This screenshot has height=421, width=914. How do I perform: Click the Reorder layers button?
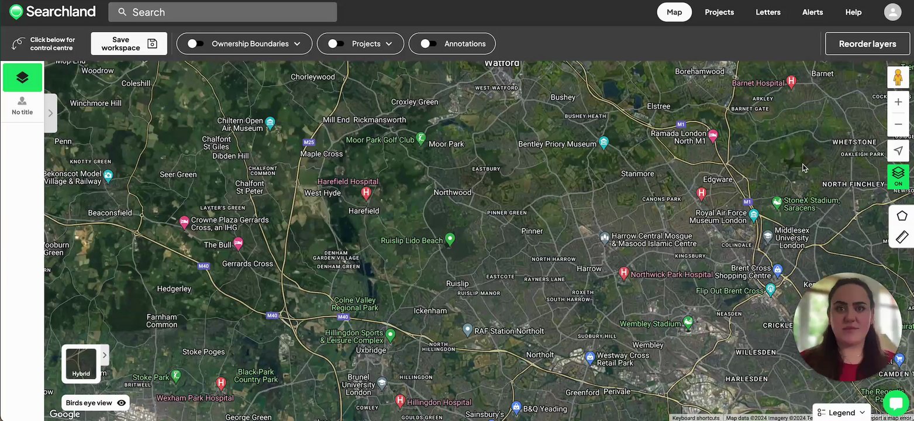tap(867, 44)
